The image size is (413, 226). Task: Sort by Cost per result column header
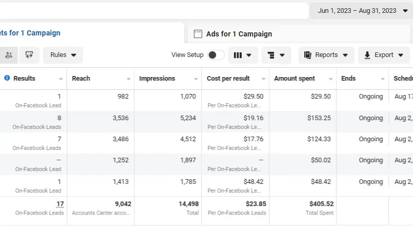click(228, 79)
